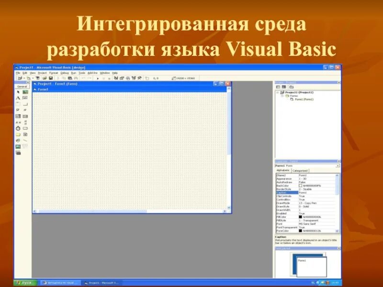This screenshot has height=287, width=383.
Task: Collapse the Project1 (Project1) tree node
Action: [x=278, y=92]
